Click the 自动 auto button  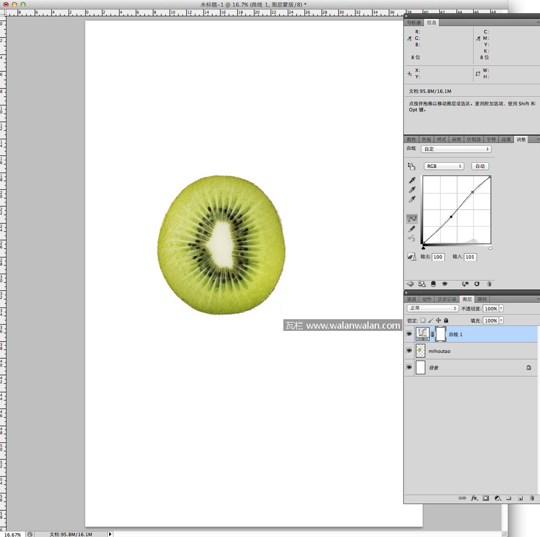click(x=480, y=166)
